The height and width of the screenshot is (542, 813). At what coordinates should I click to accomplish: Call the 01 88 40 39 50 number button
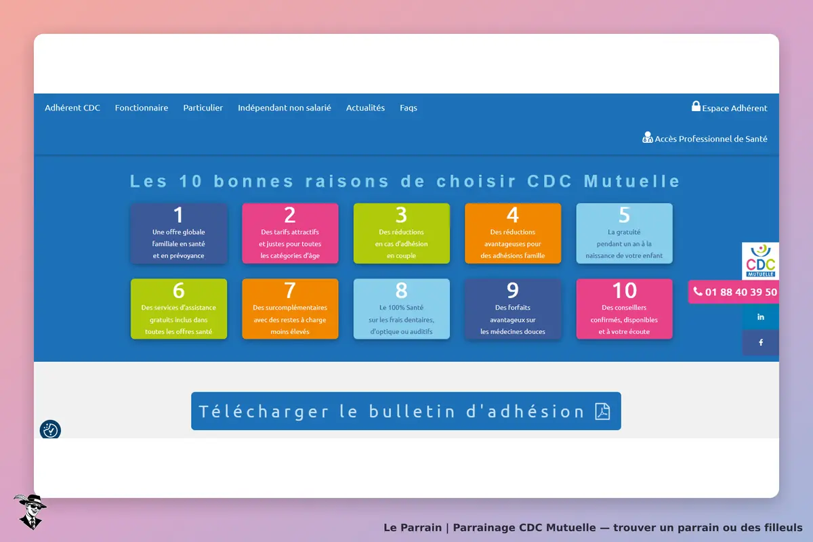click(x=734, y=292)
